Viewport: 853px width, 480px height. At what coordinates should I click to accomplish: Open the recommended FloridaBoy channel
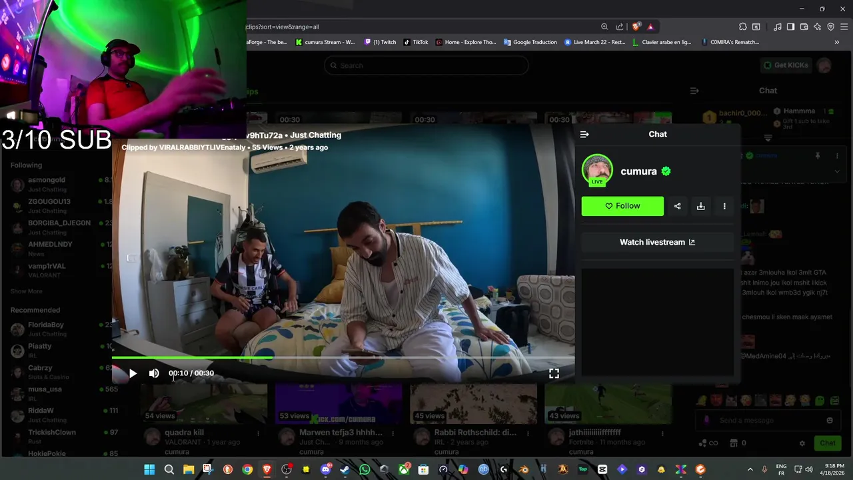(57, 329)
